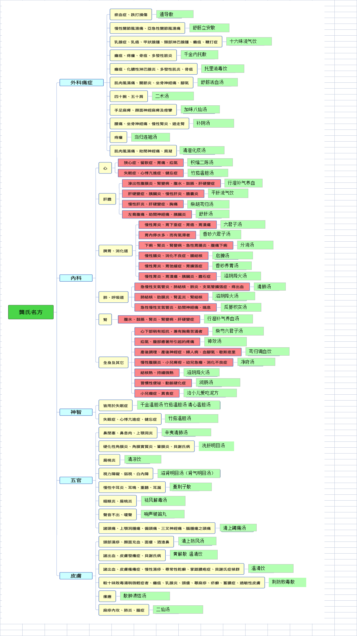Select the 皮膚 branch node
357x636 pixels.
click(76, 576)
